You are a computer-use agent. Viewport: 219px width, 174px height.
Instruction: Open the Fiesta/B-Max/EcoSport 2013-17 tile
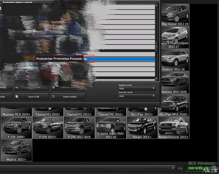[175, 37]
